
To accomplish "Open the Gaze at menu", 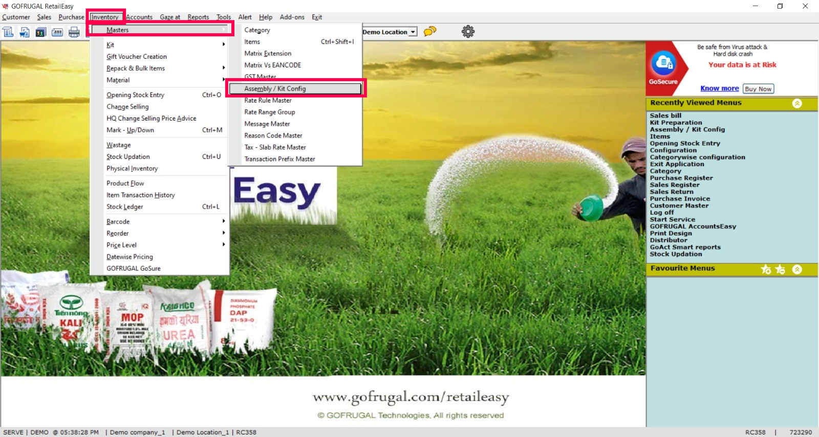I will (x=170, y=17).
